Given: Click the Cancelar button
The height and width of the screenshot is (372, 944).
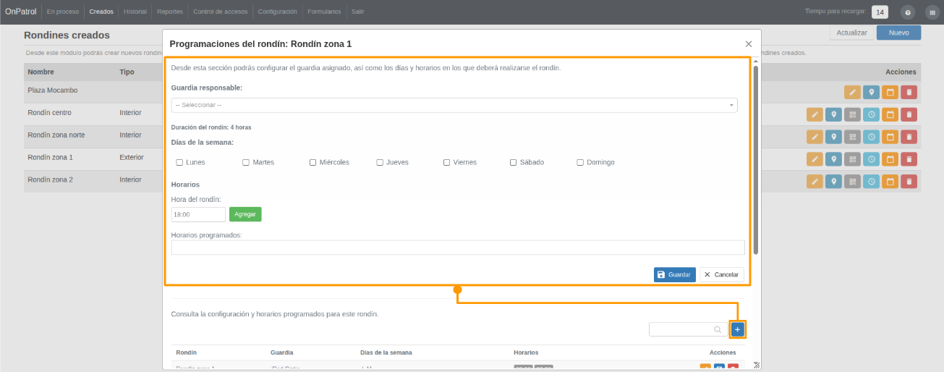Looking at the screenshot, I should (721, 274).
